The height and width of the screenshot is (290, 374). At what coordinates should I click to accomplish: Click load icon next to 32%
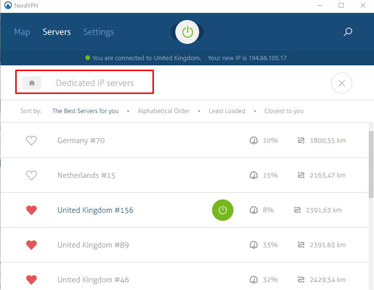coord(253,280)
